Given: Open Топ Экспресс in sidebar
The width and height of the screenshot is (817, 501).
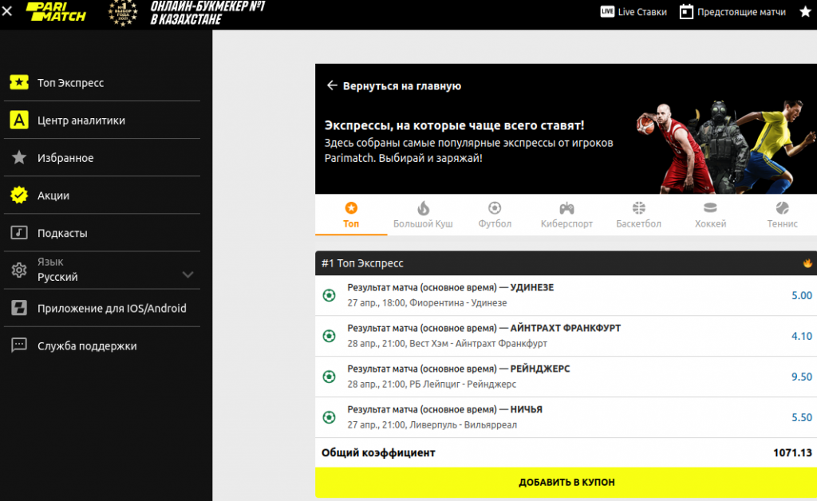Looking at the screenshot, I should pos(102,82).
